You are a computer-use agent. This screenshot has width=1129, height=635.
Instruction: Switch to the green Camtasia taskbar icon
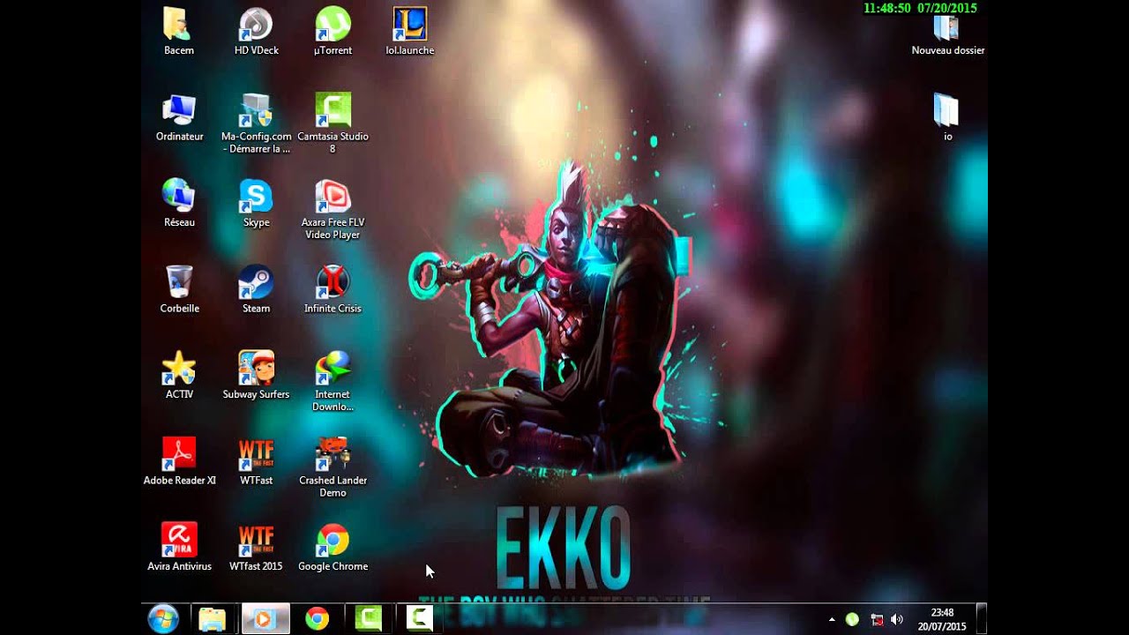point(368,619)
